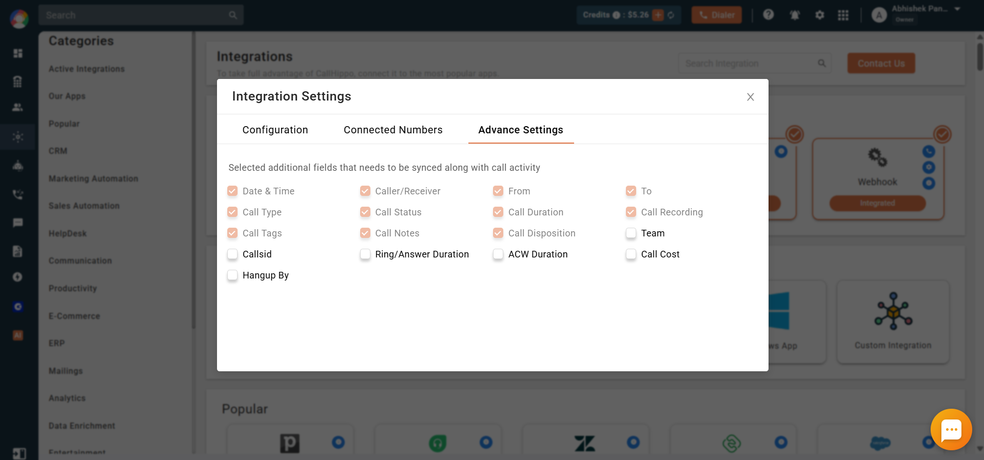Open the live chat widget
This screenshot has height=460, width=984.
(951, 430)
